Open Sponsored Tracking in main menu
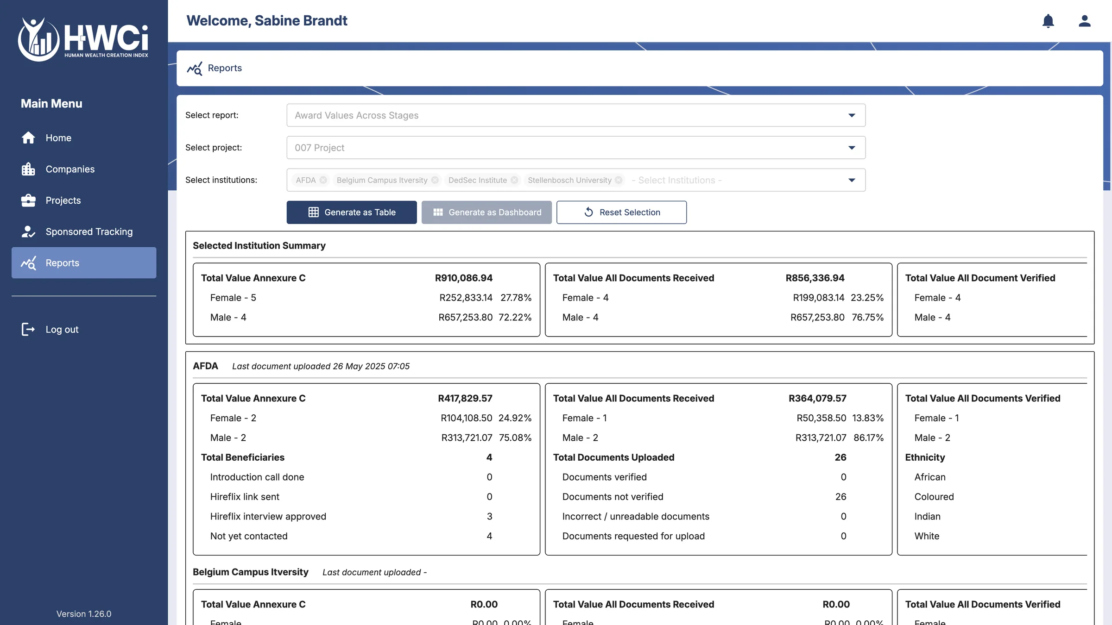The image size is (1112, 625). (x=84, y=231)
